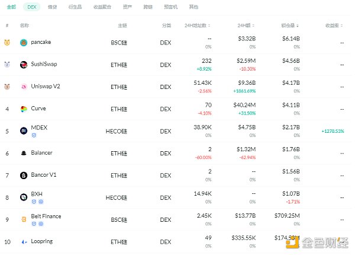Screen dimensions: 355x255
Task: Click the 分类 column header
Action: point(166,26)
